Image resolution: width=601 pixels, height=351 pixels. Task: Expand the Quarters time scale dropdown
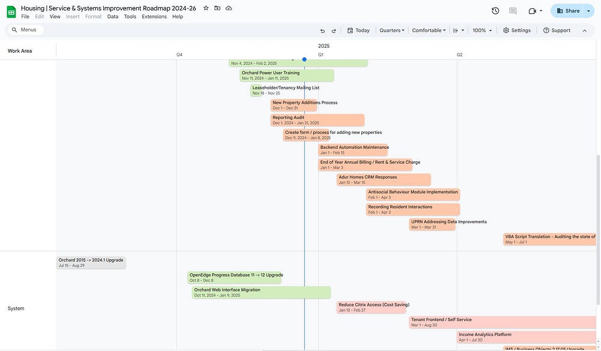[x=392, y=31]
